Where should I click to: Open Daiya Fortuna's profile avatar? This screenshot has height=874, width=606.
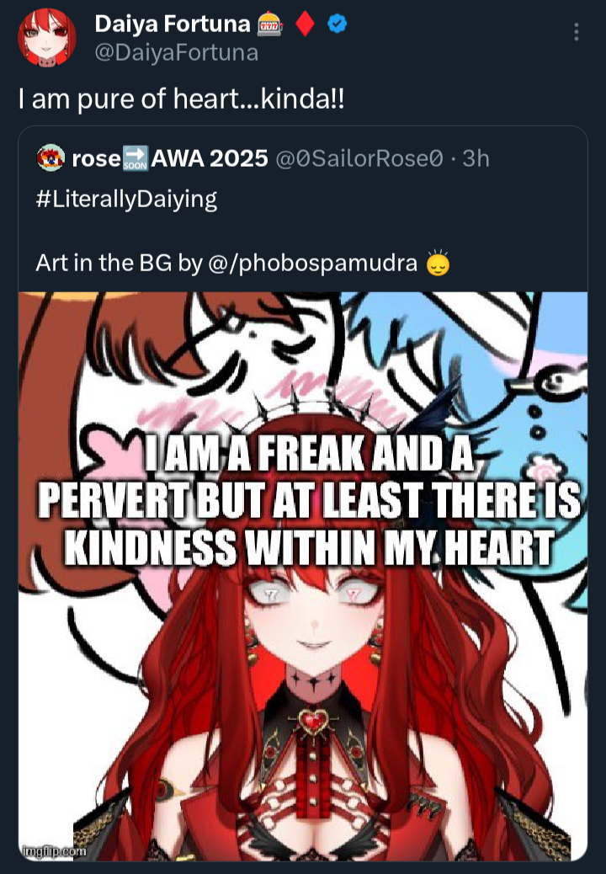[47, 37]
